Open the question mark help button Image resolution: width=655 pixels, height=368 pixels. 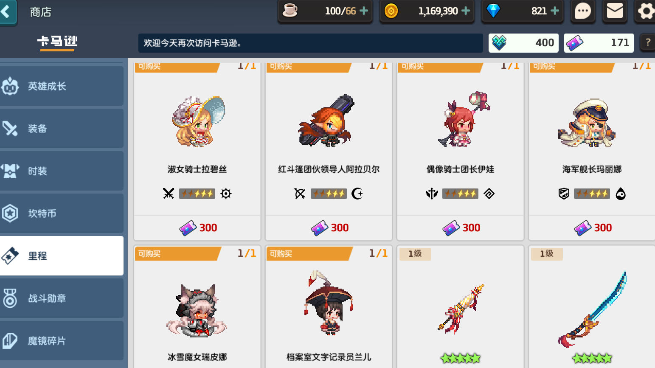click(648, 42)
